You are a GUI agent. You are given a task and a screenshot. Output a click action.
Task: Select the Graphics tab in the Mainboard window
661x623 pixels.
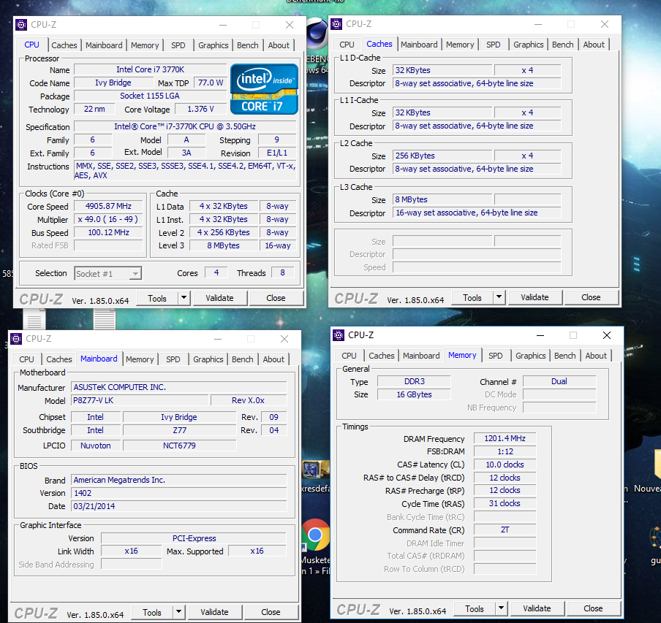[208, 359]
